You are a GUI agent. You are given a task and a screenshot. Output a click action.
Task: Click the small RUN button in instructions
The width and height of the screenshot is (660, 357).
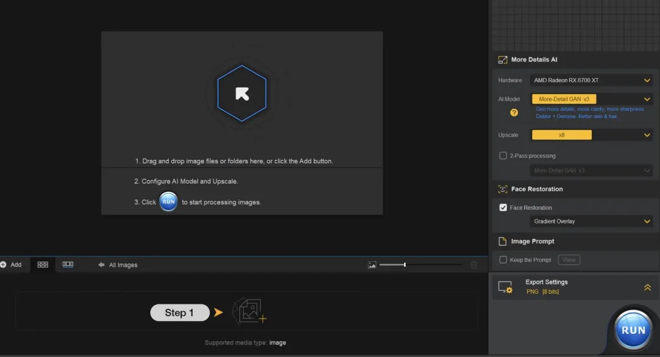pos(168,202)
